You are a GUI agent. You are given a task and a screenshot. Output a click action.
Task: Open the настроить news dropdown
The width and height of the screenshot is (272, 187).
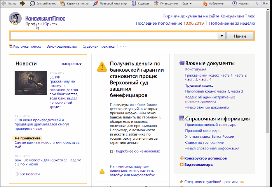click(71, 64)
